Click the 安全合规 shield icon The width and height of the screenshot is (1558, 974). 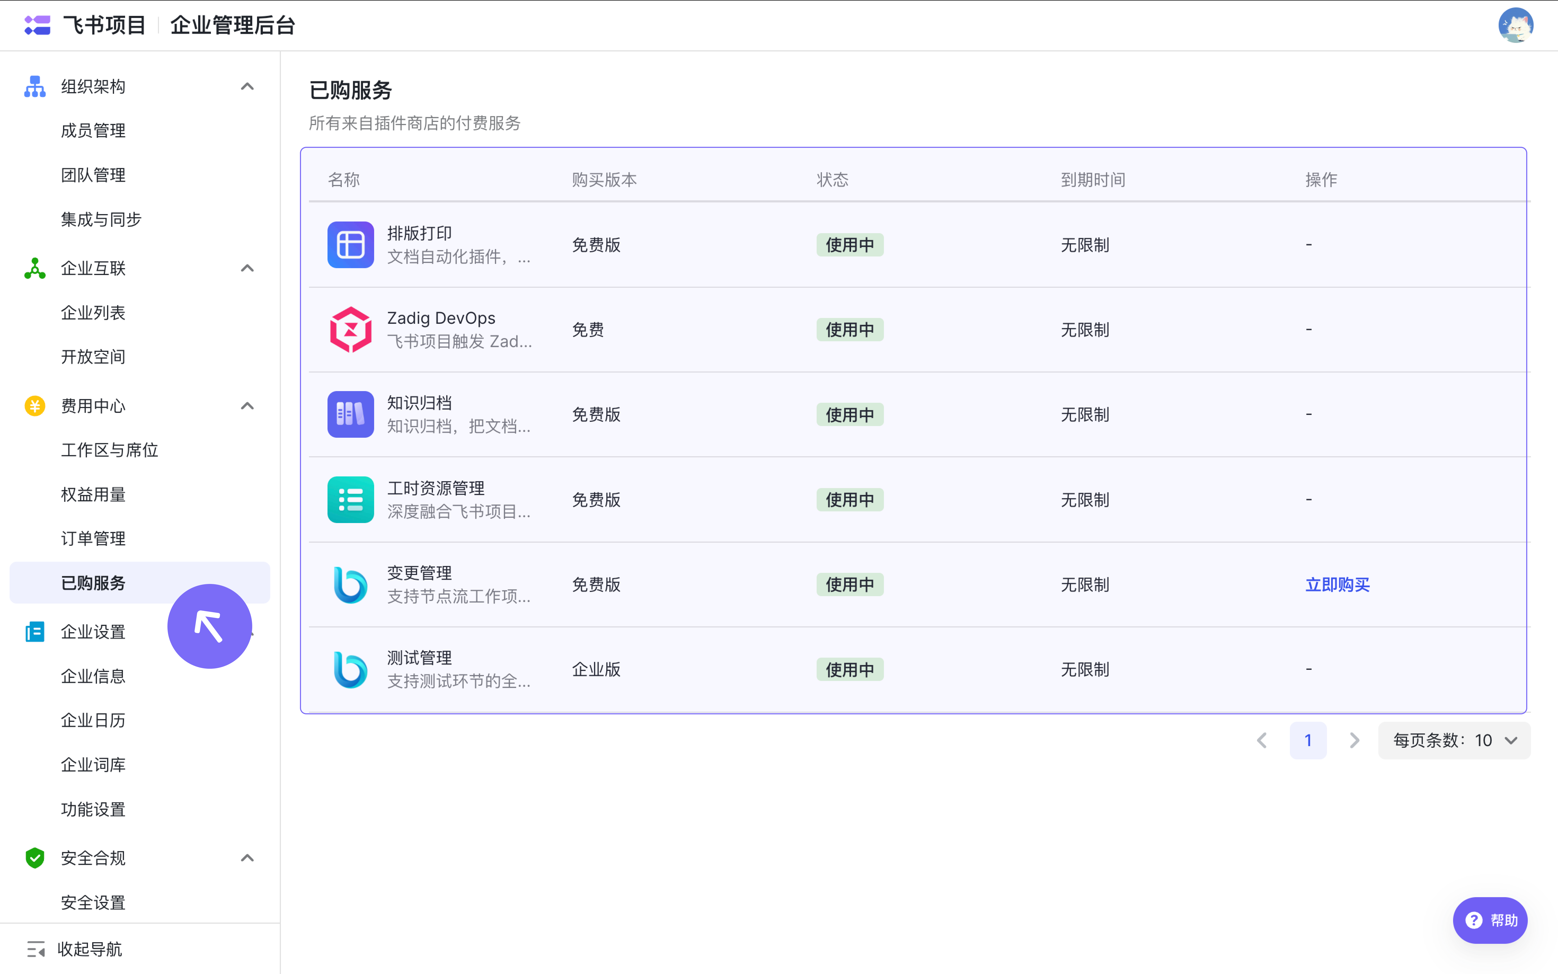[35, 858]
